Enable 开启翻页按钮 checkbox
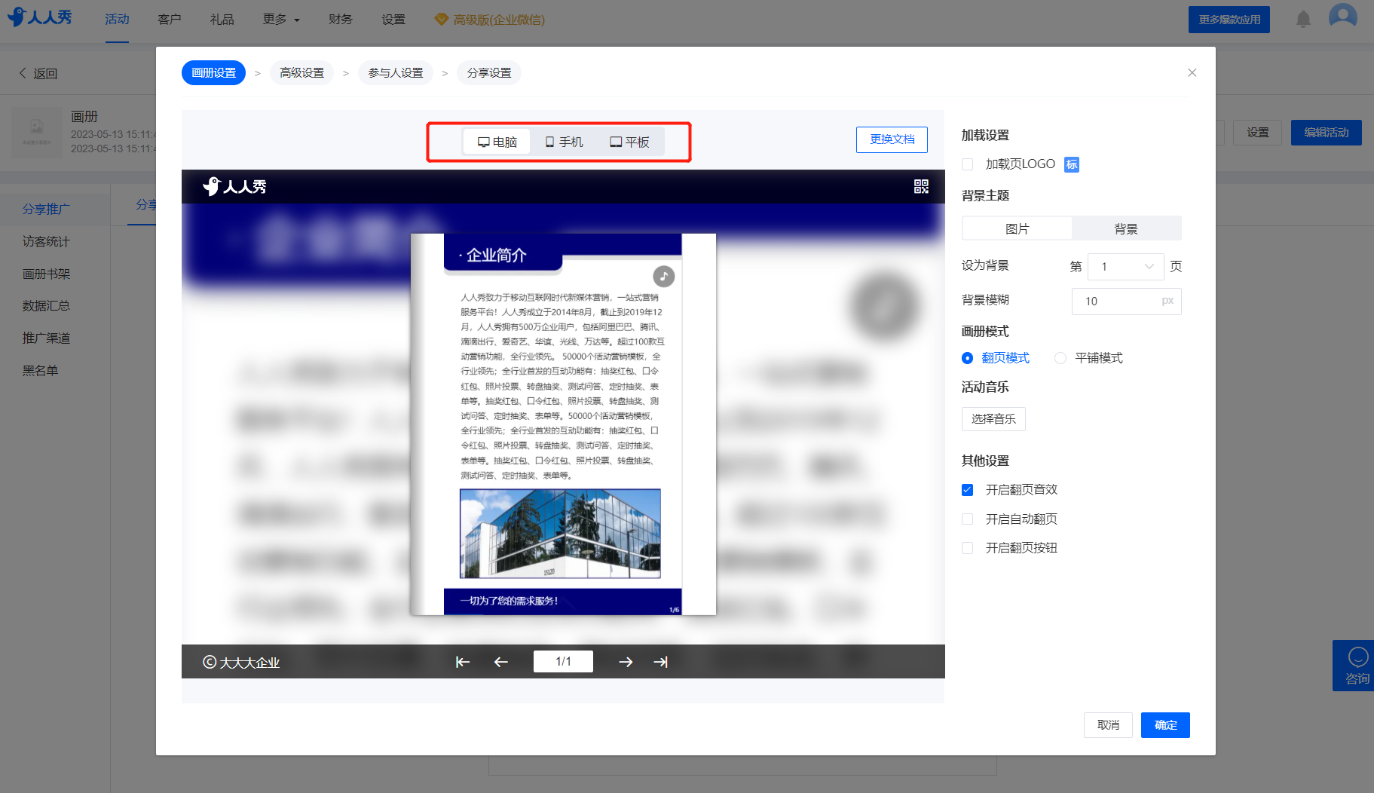 pos(968,548)
